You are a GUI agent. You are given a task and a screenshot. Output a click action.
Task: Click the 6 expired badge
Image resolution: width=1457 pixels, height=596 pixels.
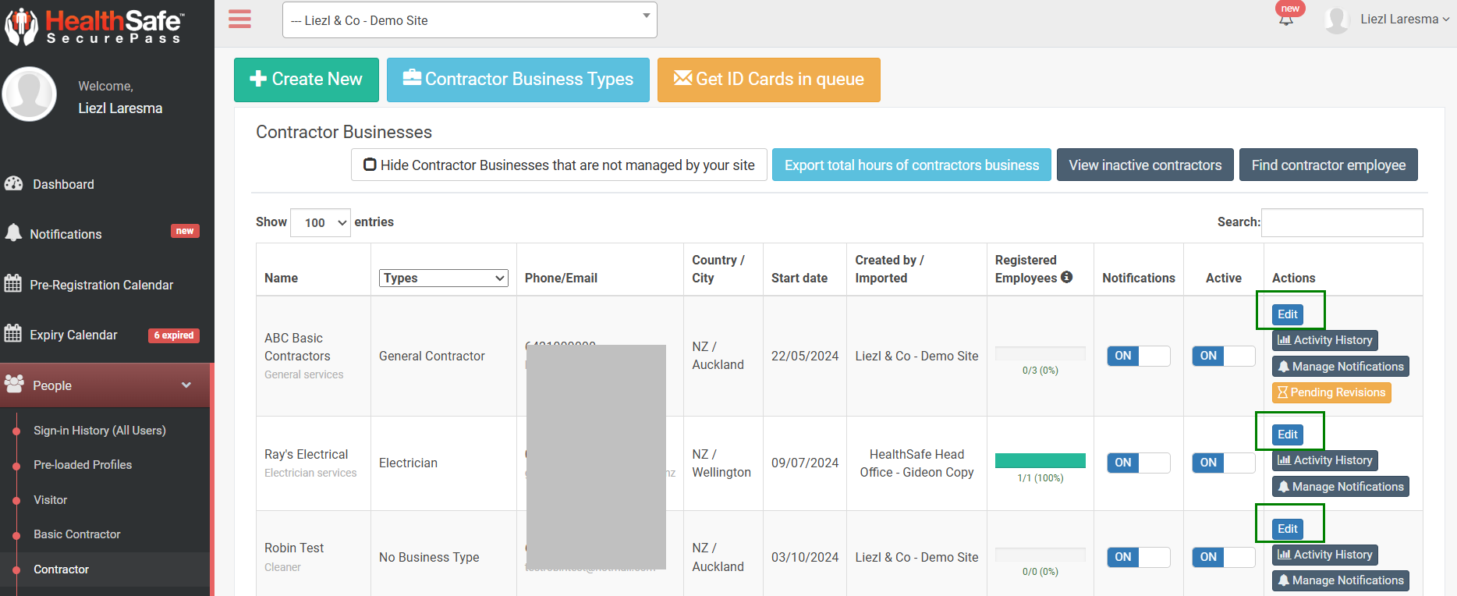coord(174,335)
